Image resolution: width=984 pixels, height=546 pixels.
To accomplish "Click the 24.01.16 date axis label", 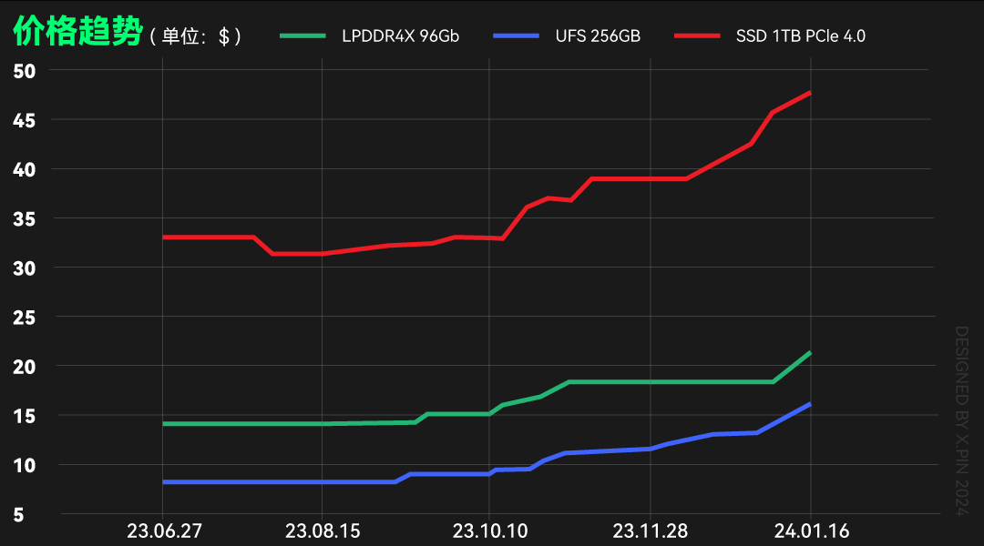I will [812, 531].
